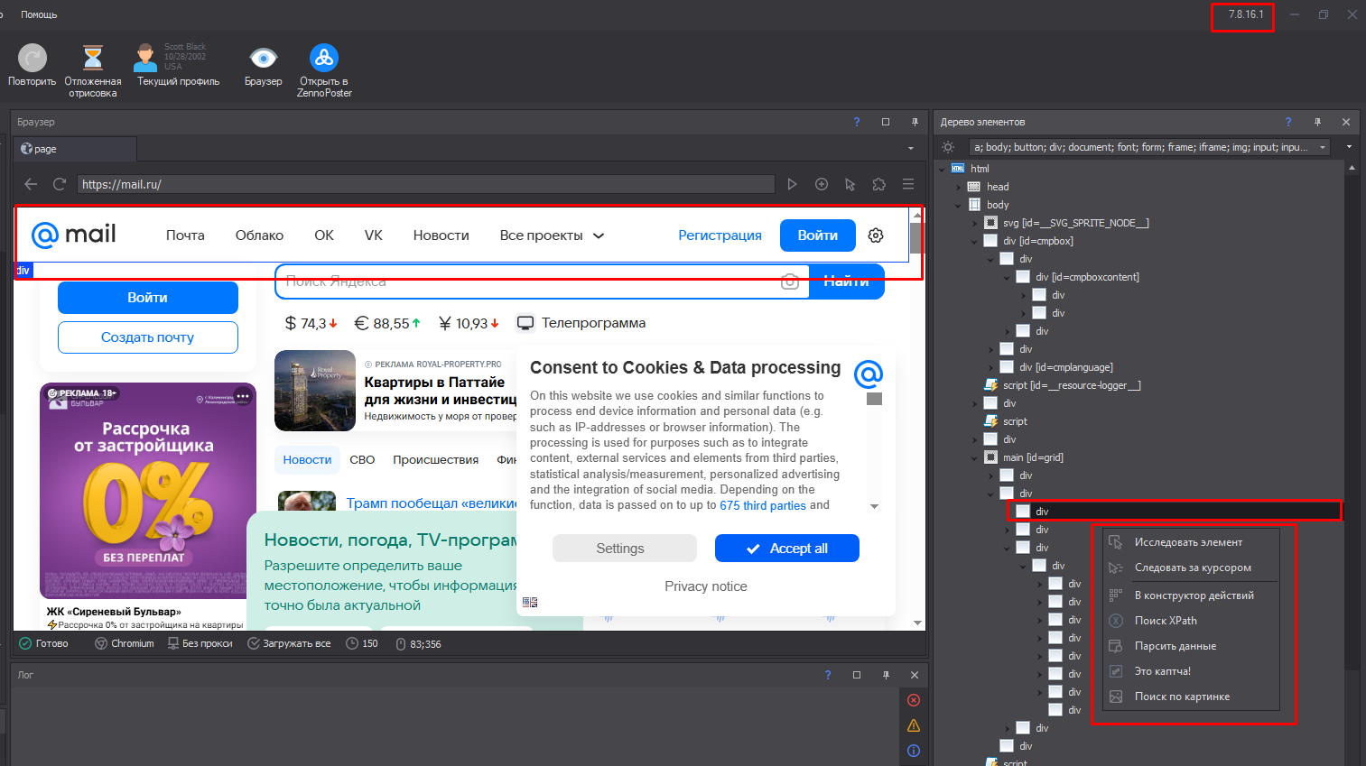The image size is (1366, 766).
Task: Choose Исследовать элемент from context menu
Action: (x=1188, y=542)
